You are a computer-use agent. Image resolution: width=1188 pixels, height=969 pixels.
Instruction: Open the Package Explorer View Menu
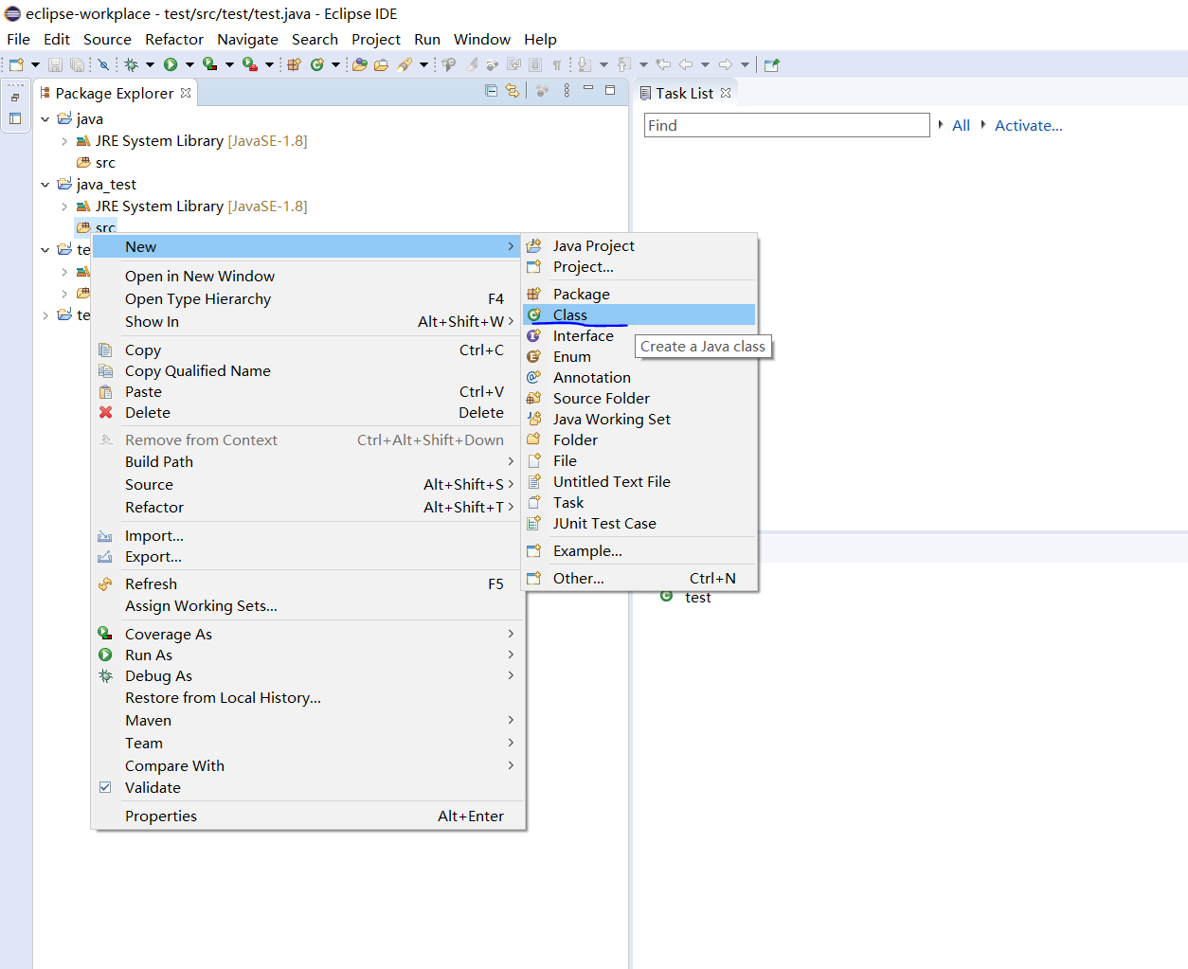567,91
